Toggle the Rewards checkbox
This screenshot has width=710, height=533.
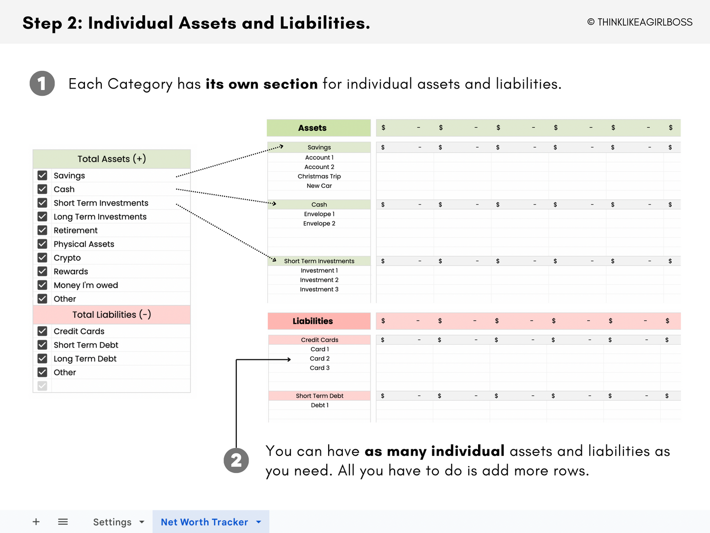coord(42,271)
